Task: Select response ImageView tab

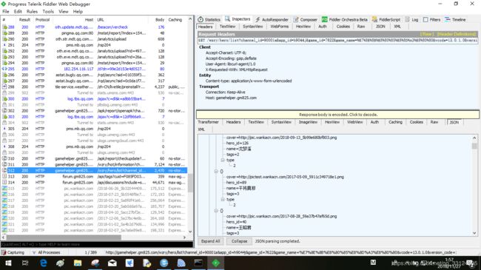Action: [x=308, y=122]
